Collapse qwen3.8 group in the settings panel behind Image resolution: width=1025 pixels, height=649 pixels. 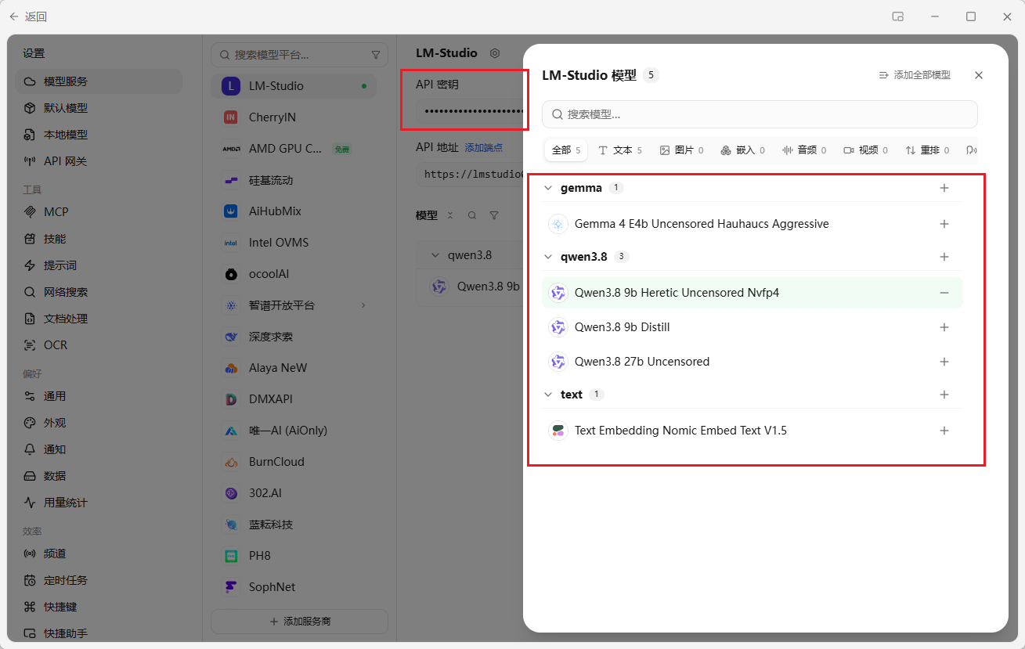436,255
